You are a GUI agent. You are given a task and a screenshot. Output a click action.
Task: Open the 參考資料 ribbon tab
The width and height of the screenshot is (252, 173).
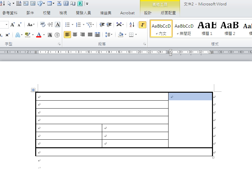tap(10, 13)
